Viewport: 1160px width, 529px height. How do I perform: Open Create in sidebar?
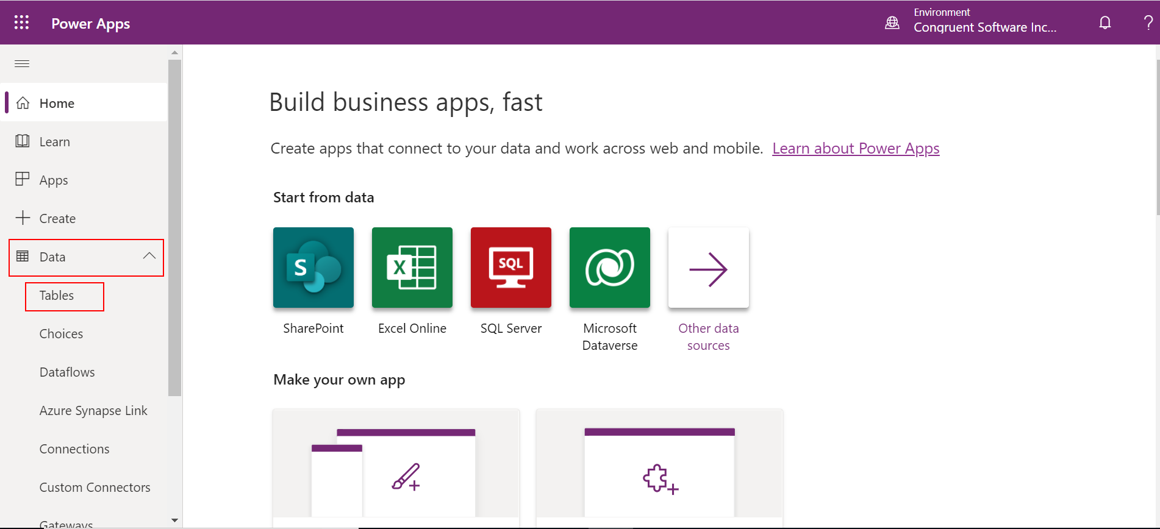[x=84, y=218]
